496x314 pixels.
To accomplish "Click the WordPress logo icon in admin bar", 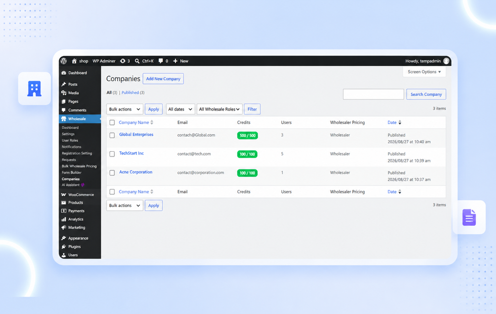I will (63, 61).
